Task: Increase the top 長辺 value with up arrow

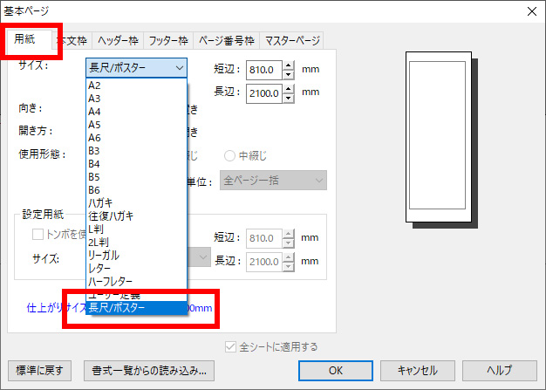Action: [289, 89]
